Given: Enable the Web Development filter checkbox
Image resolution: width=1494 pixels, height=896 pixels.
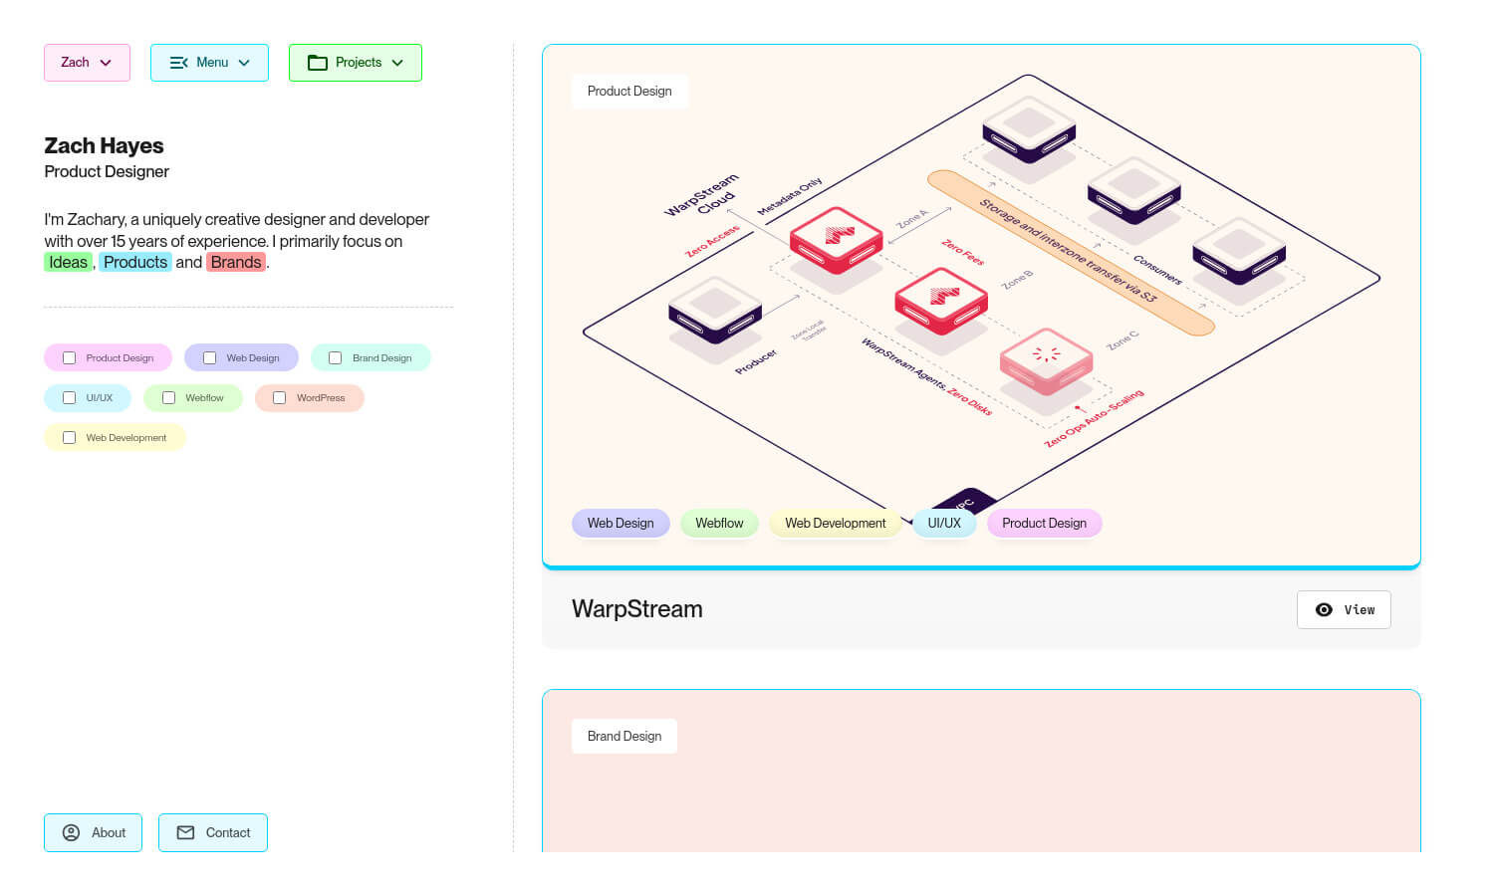Looking at the screenshot, I should pos(70,437).
